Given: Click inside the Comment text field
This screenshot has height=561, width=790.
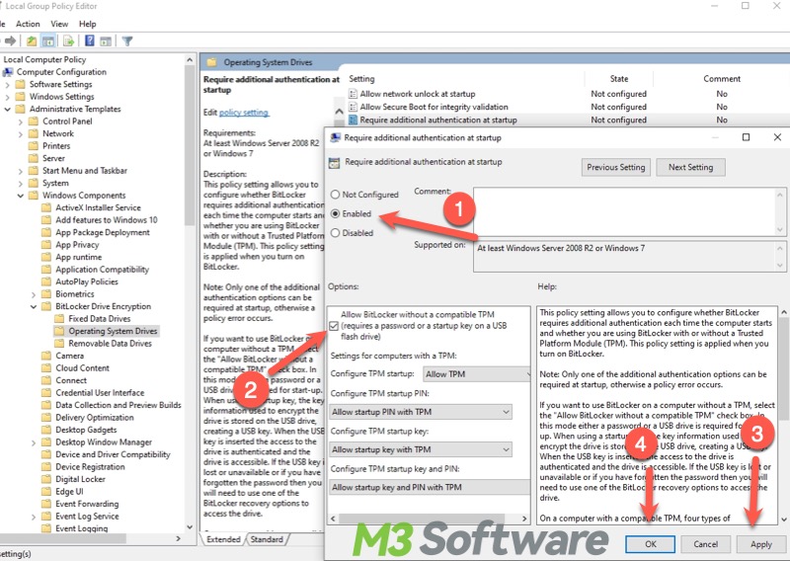Looking at the screenshot, I should [625, 211].
